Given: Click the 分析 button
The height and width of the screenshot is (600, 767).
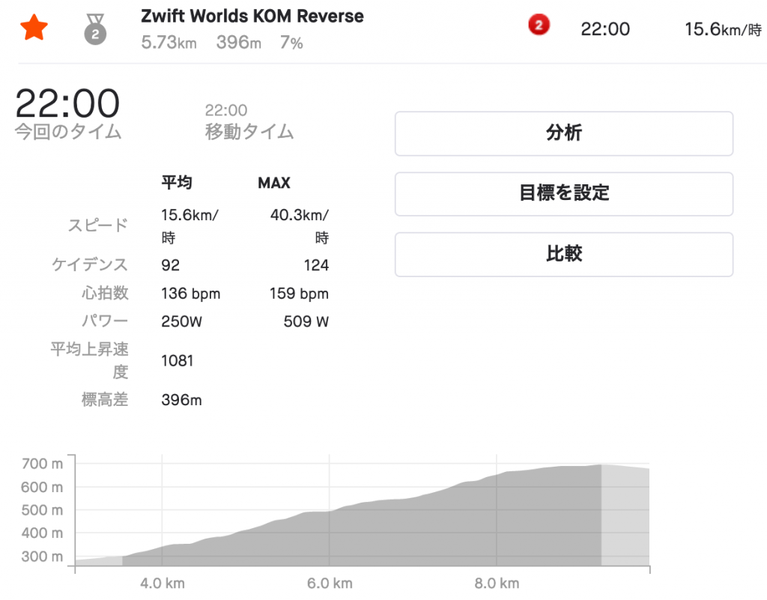Looking at the screenshot, I should coord(564,133).
